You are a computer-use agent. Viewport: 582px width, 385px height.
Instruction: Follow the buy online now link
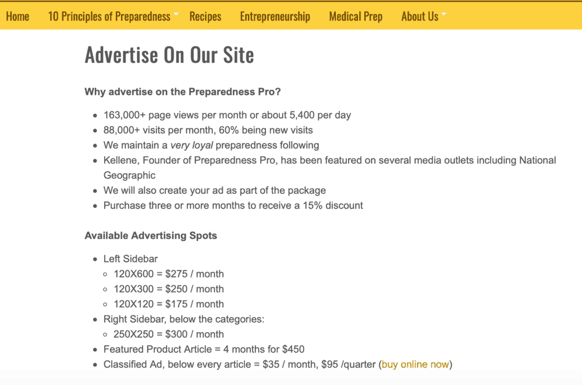[415, 364]
